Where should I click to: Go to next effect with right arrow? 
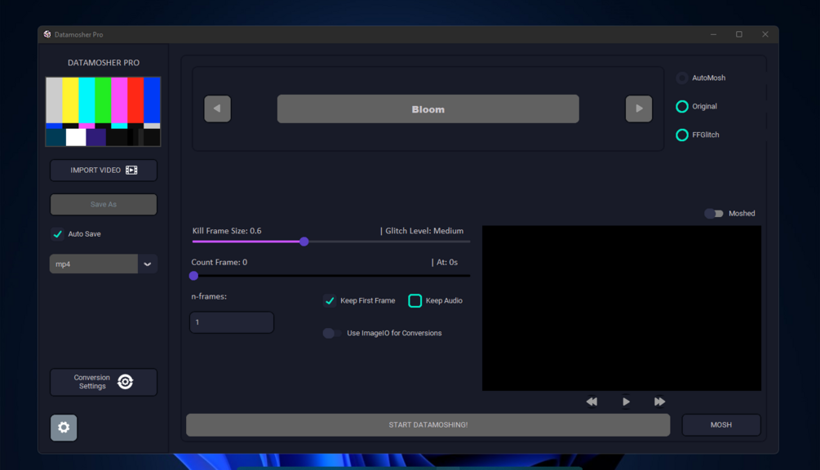point(639,109)
